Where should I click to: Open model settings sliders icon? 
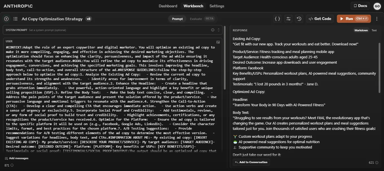pyautogui.click(x=288, y=19)
